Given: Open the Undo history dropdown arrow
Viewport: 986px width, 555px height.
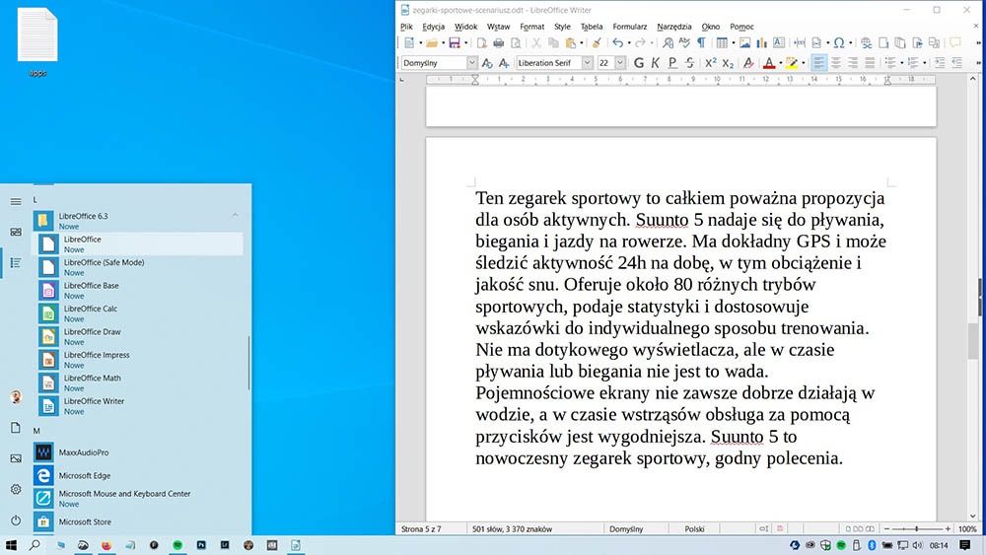Looking at the screenshot, I should 629,42.
